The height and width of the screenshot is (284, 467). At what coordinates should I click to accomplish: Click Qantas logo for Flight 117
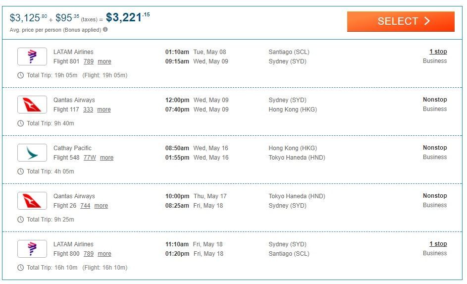point(32,105)
